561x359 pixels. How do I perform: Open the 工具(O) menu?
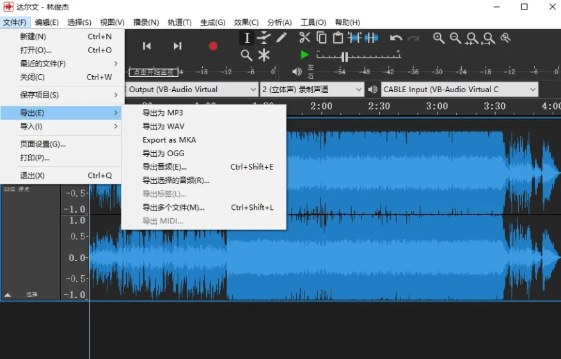click(313, 22)
